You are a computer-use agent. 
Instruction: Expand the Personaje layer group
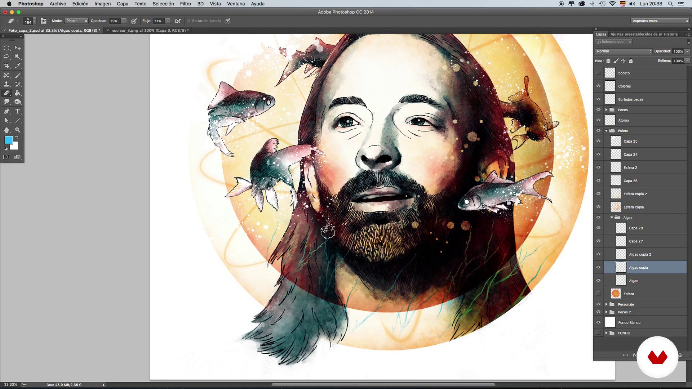(x=607, y=304)
